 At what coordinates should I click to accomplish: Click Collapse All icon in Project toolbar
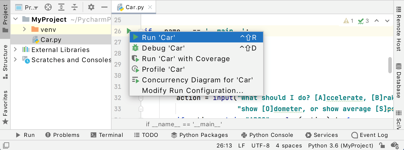(74, 7)
